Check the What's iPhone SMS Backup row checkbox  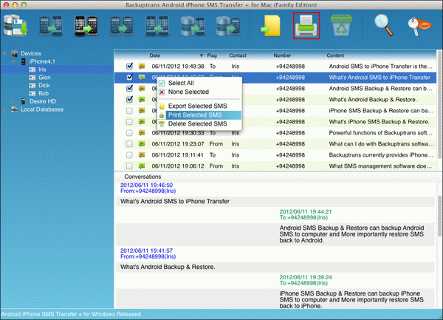pyautogui.click(x=129, y=121)
